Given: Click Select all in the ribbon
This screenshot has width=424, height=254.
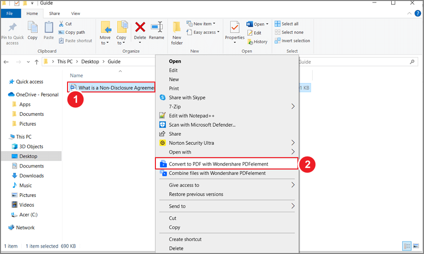Looking at the screenshot, I should coord(286,24).
